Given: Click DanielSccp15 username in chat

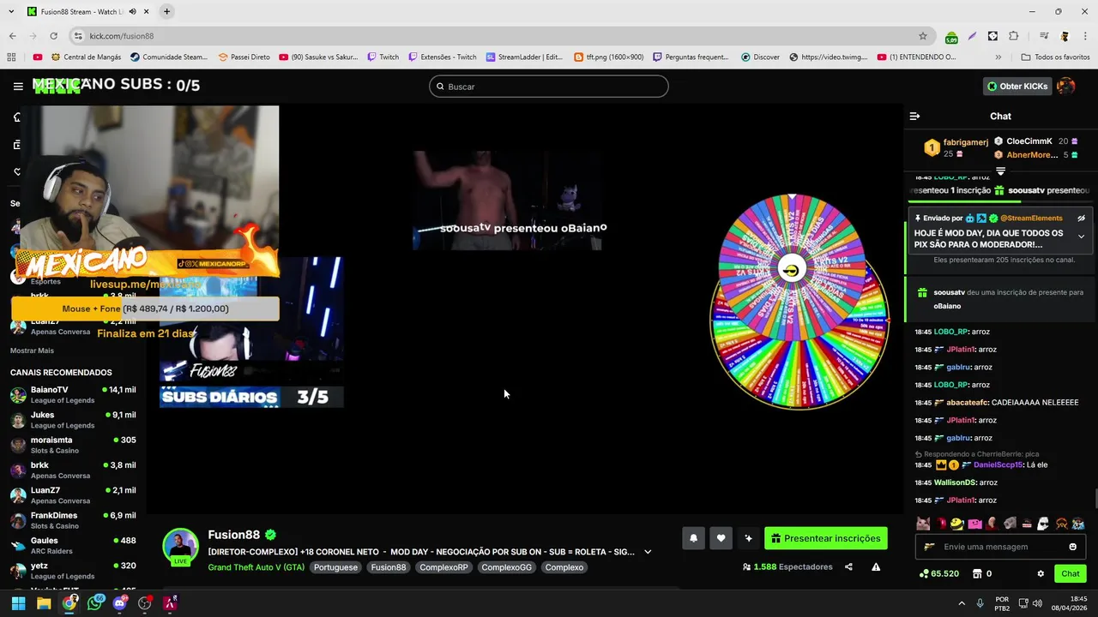Looking at the screenshot, I should coord(998,464).
